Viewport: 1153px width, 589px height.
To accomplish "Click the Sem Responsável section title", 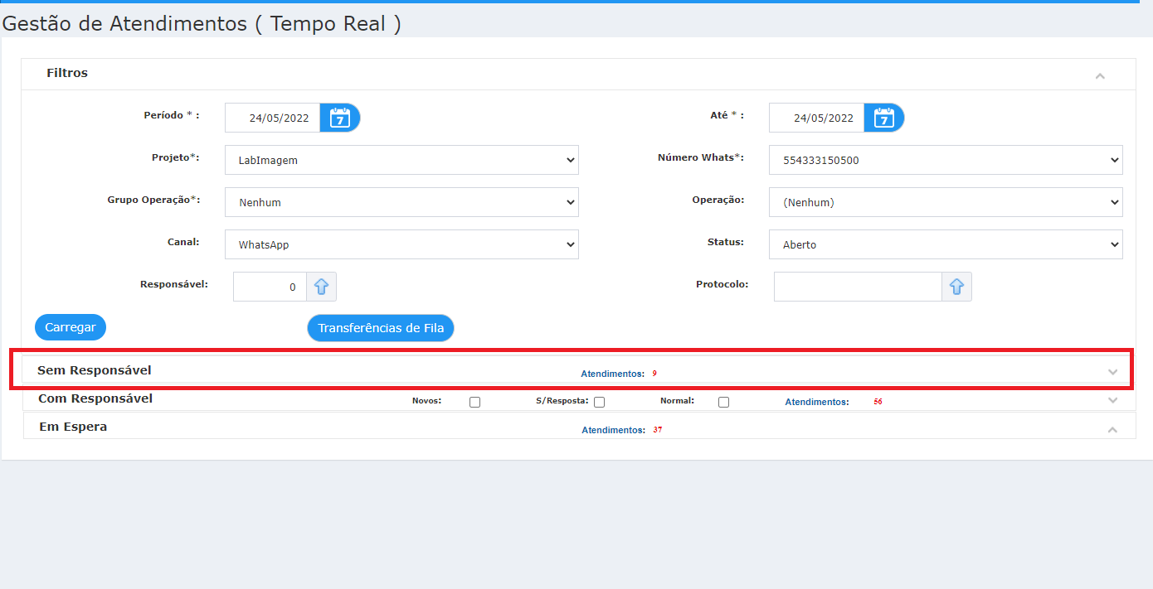I will click(95, 370).
